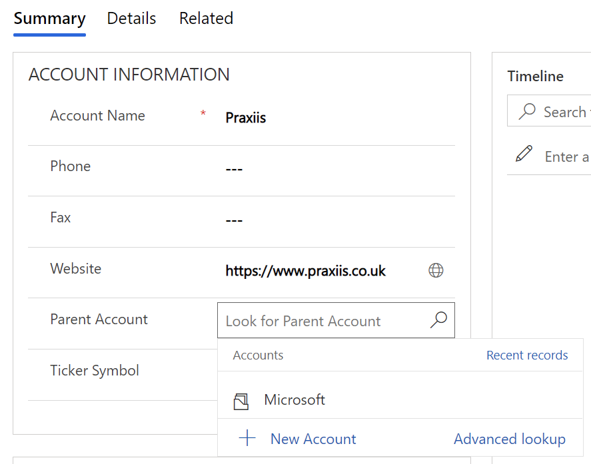This screenshot has width=591, height=464.
Task: Click the ACCOUNT INFORMATION section heading
Action: point(129,75)
